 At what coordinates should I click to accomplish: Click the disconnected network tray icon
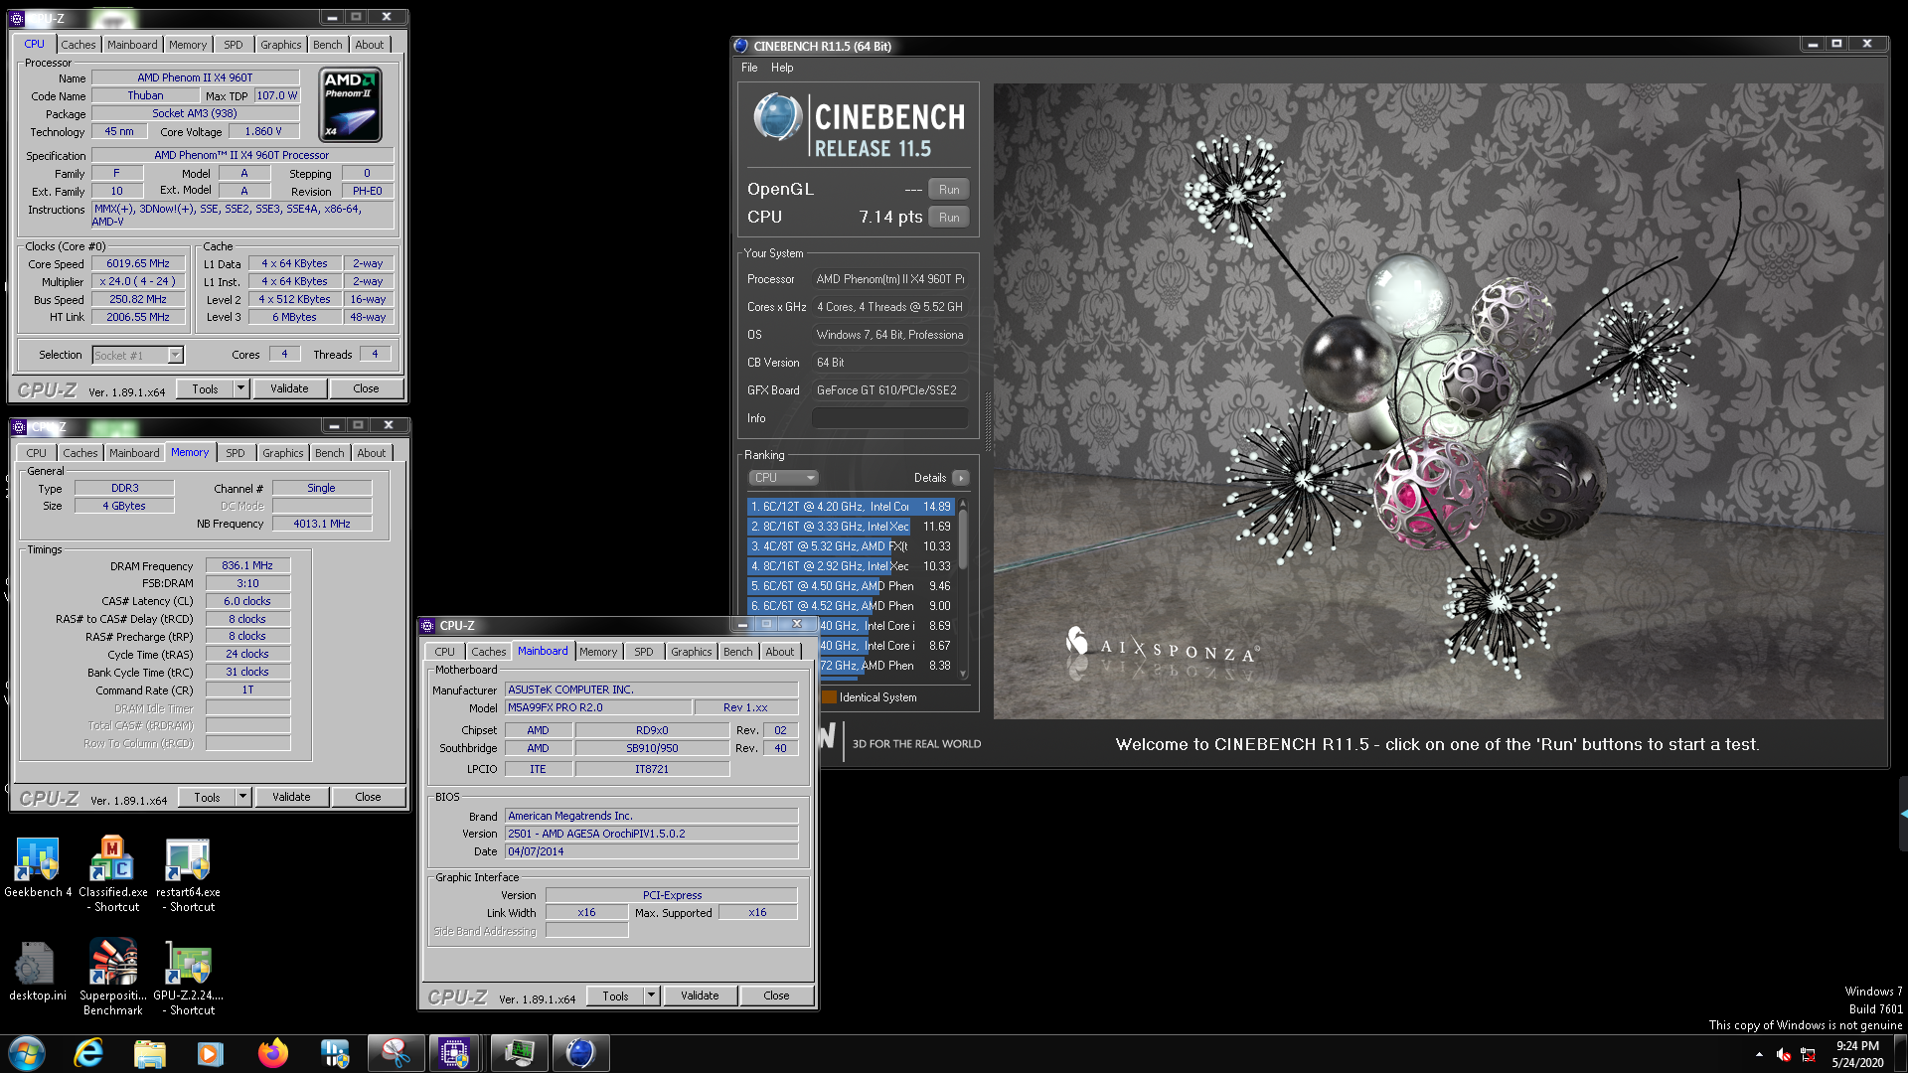pyautogui.click(x=1808, y=1054)
